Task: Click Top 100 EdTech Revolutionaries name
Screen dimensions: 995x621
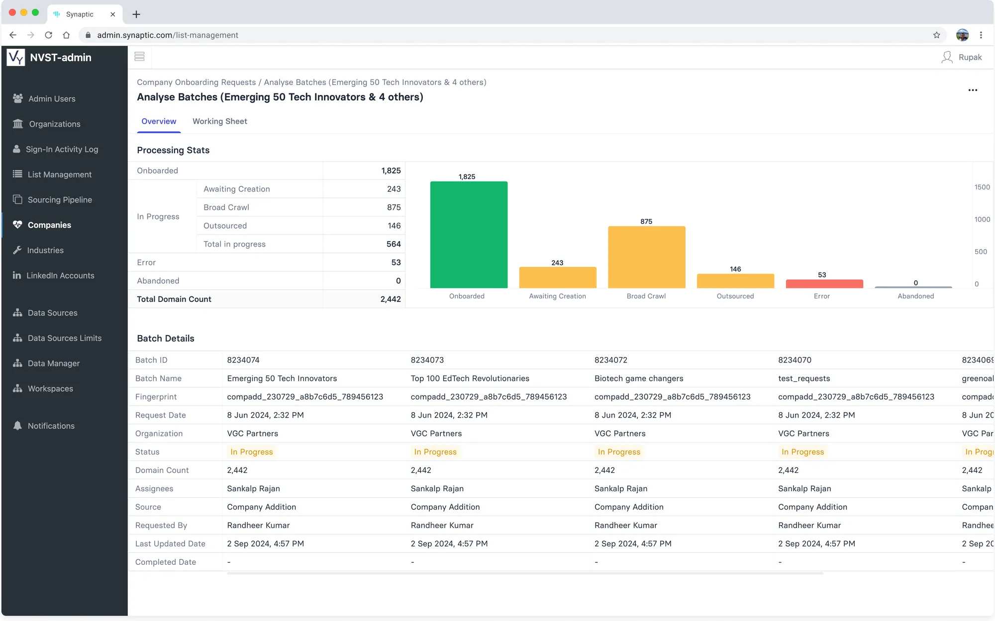Action: point(470,378)
